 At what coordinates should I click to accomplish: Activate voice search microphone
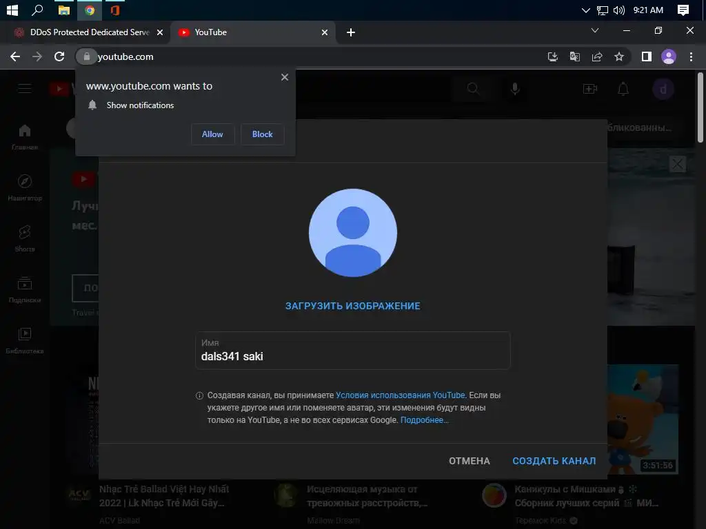[x=515, y=89]
